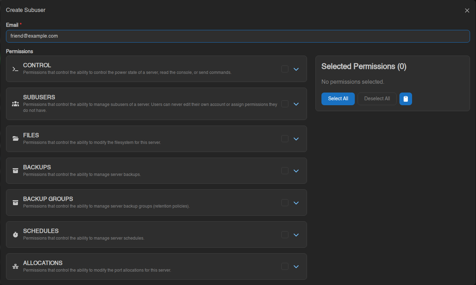Open the FILES permissions chevron
This screenshot has height=285, width=476.
tap(296, 139)
